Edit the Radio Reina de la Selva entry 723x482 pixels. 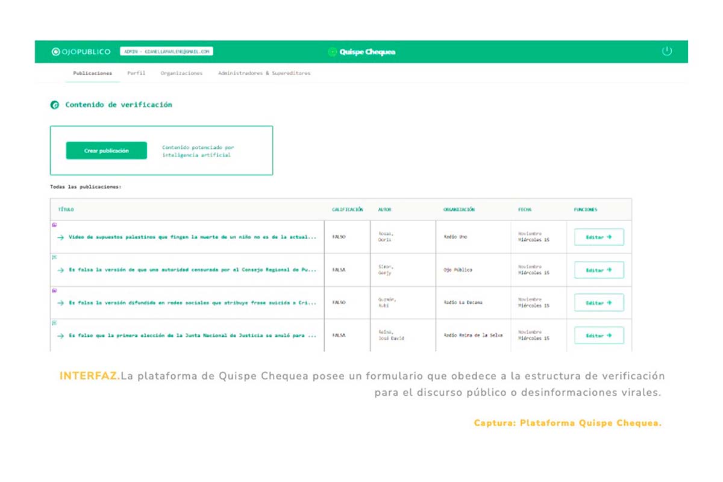coord(598,336)
